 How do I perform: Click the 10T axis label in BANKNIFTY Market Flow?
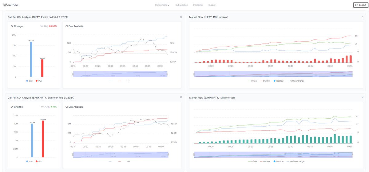357,117
